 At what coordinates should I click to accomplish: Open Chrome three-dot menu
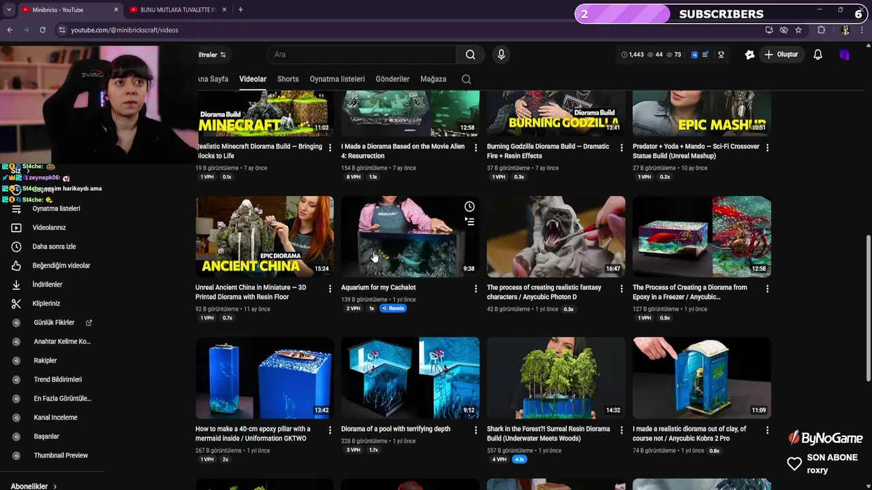(862, 30)
